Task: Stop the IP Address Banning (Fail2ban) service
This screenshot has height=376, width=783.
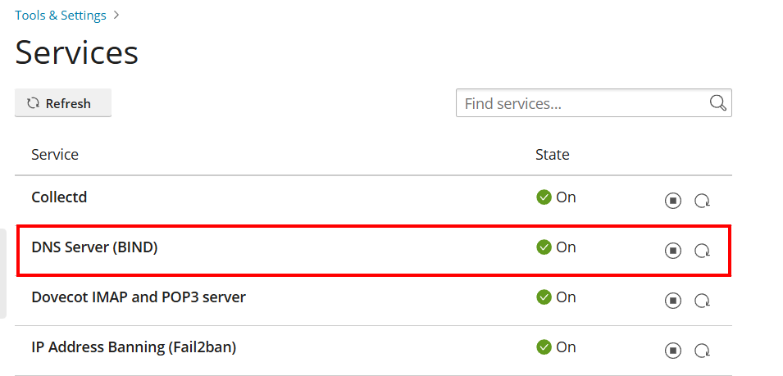Action: point(672,351)
